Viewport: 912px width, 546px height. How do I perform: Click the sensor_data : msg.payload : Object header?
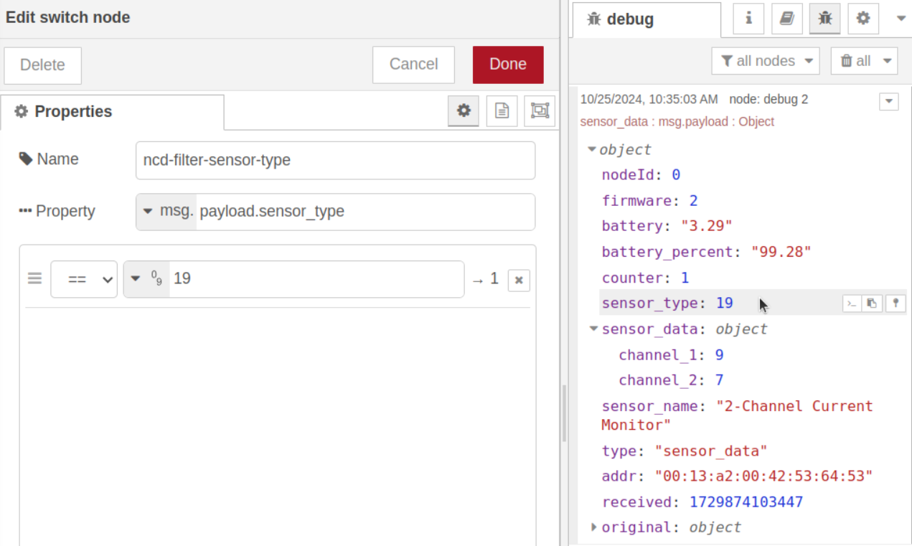[677, 122]
